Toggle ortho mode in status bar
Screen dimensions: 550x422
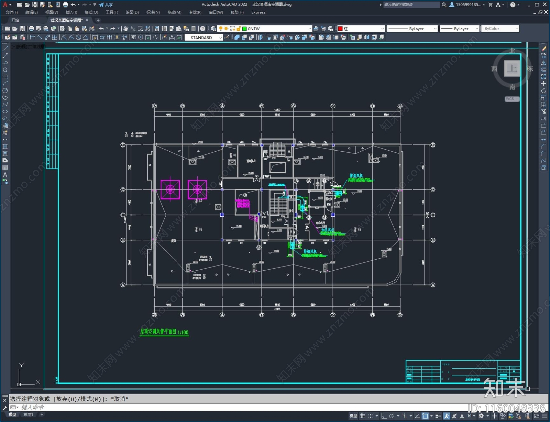click(384, 416)
